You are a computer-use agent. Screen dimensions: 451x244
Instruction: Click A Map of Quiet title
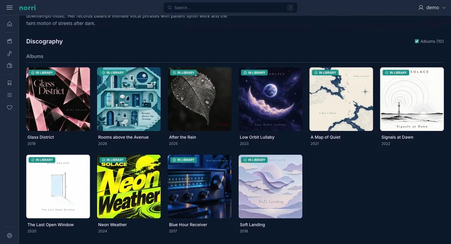coord(325,137)
